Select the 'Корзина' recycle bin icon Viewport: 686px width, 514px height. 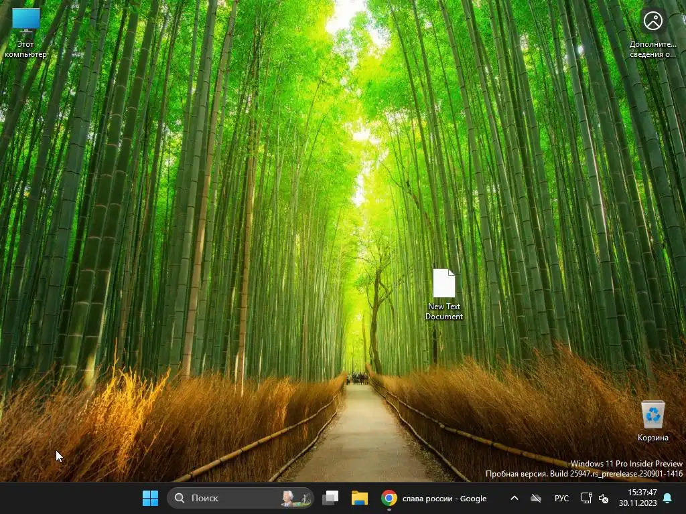click(x=653, y=421)
